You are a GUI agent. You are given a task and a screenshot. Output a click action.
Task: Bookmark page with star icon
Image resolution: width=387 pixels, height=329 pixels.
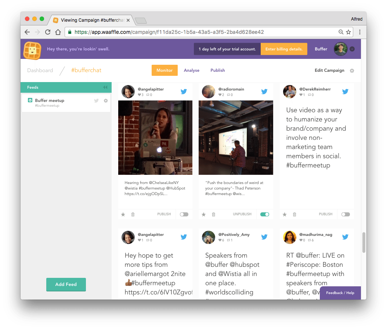pos(348,32)
